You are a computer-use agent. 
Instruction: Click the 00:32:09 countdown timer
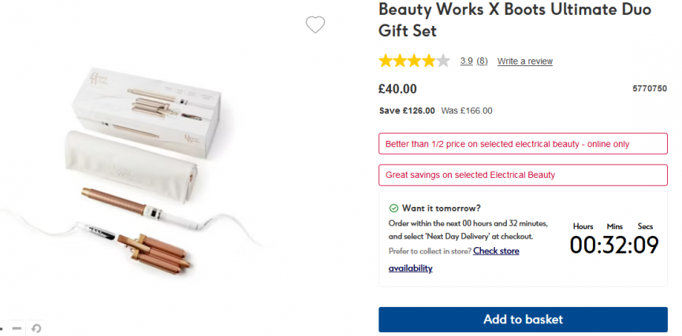point(613,245)
